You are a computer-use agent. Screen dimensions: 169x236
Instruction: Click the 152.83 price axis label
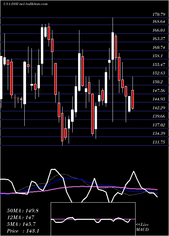coord(159,73)
